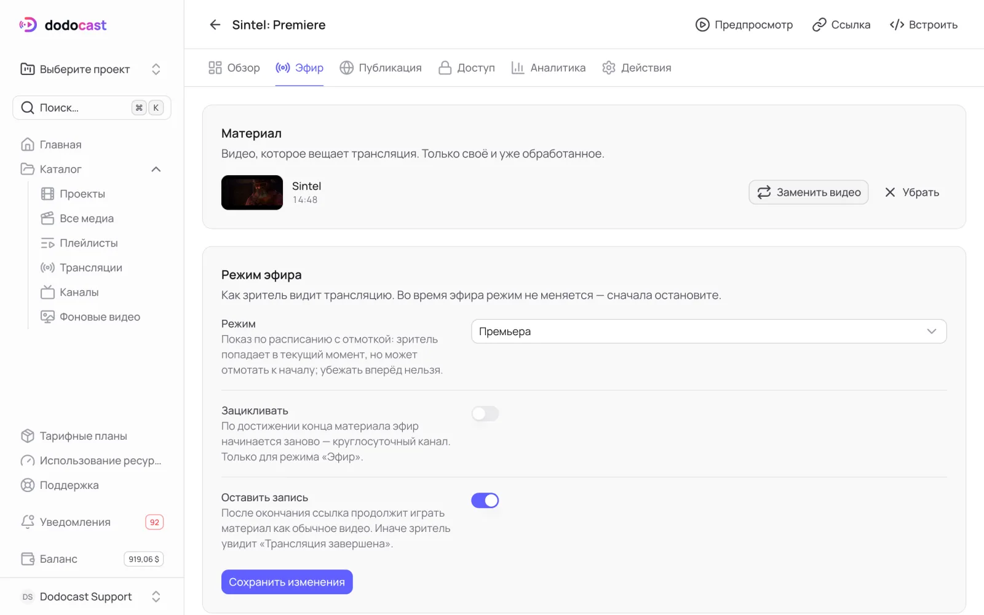Expand the Выберите проект selector
Screen dimensions: 984x615
(92, 69)
